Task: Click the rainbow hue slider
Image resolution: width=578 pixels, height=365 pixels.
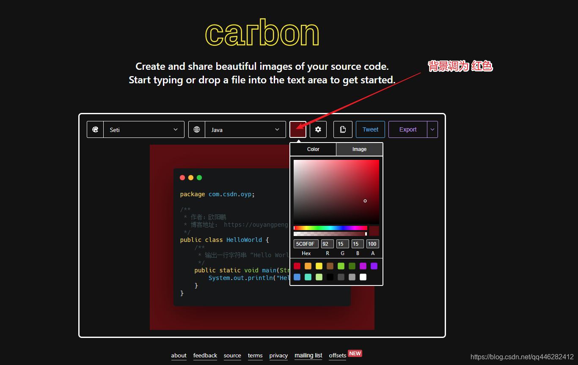Action: 330,228
